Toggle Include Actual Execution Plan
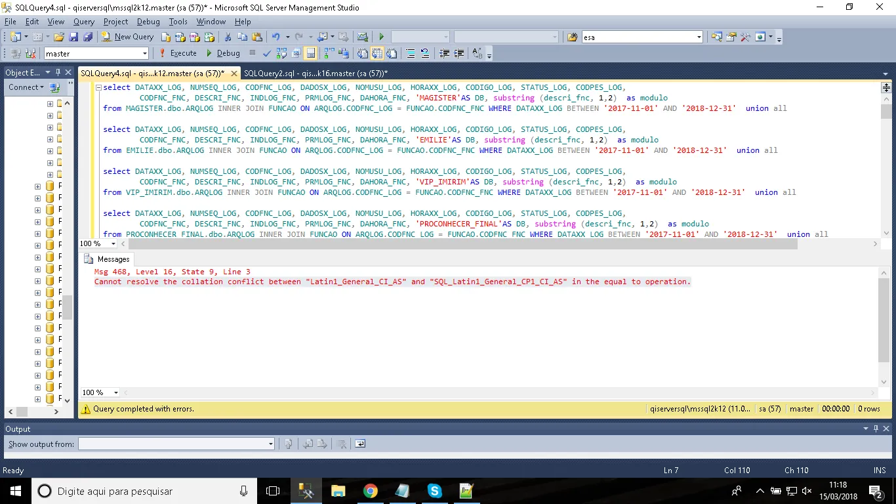 click(328, 53)
